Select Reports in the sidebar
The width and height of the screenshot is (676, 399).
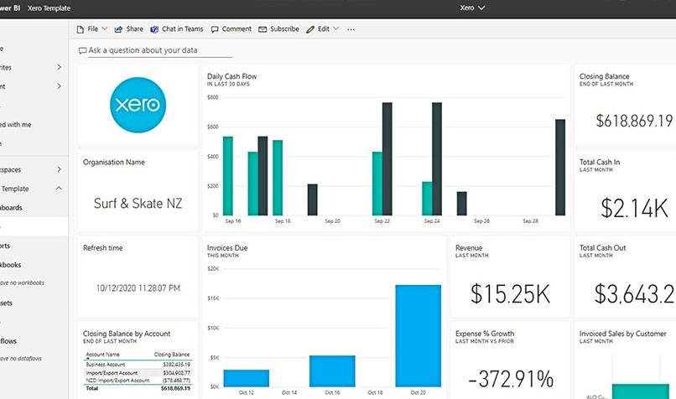coord(5,246)
